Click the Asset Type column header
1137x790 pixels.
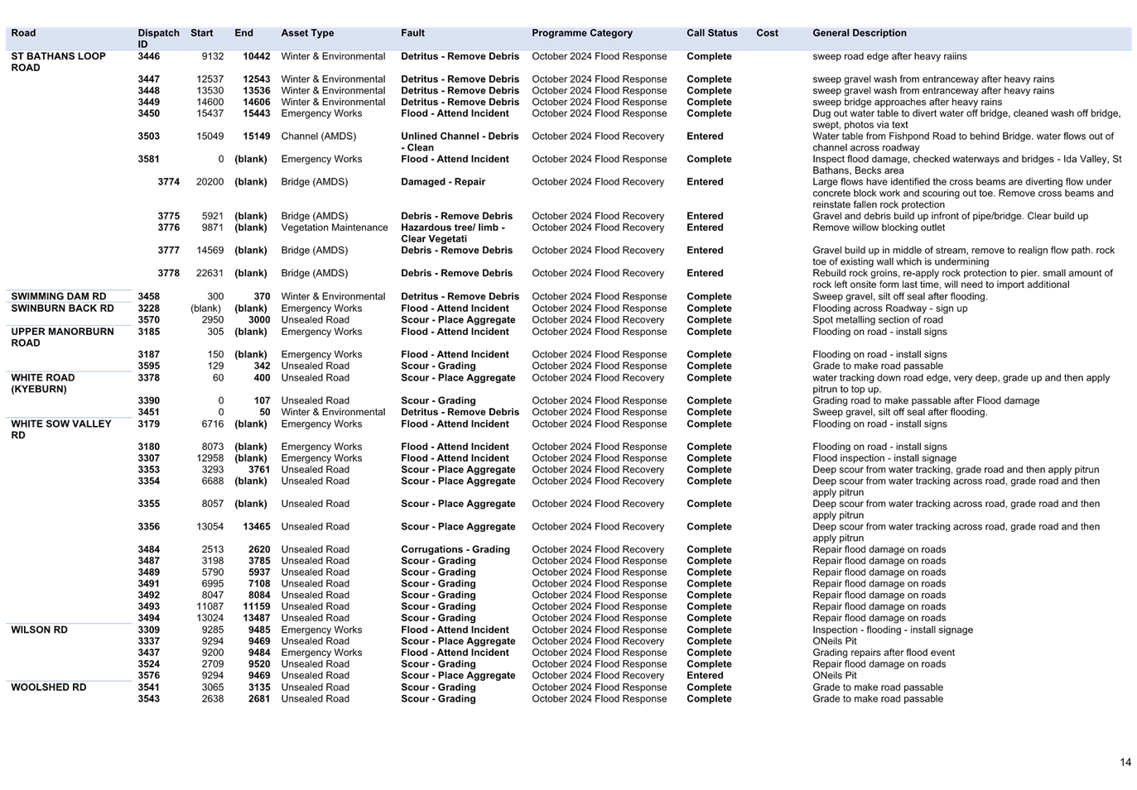(x=307, y=32)
